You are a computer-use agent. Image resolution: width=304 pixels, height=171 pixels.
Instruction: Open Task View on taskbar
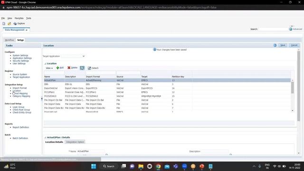[123, 166]
